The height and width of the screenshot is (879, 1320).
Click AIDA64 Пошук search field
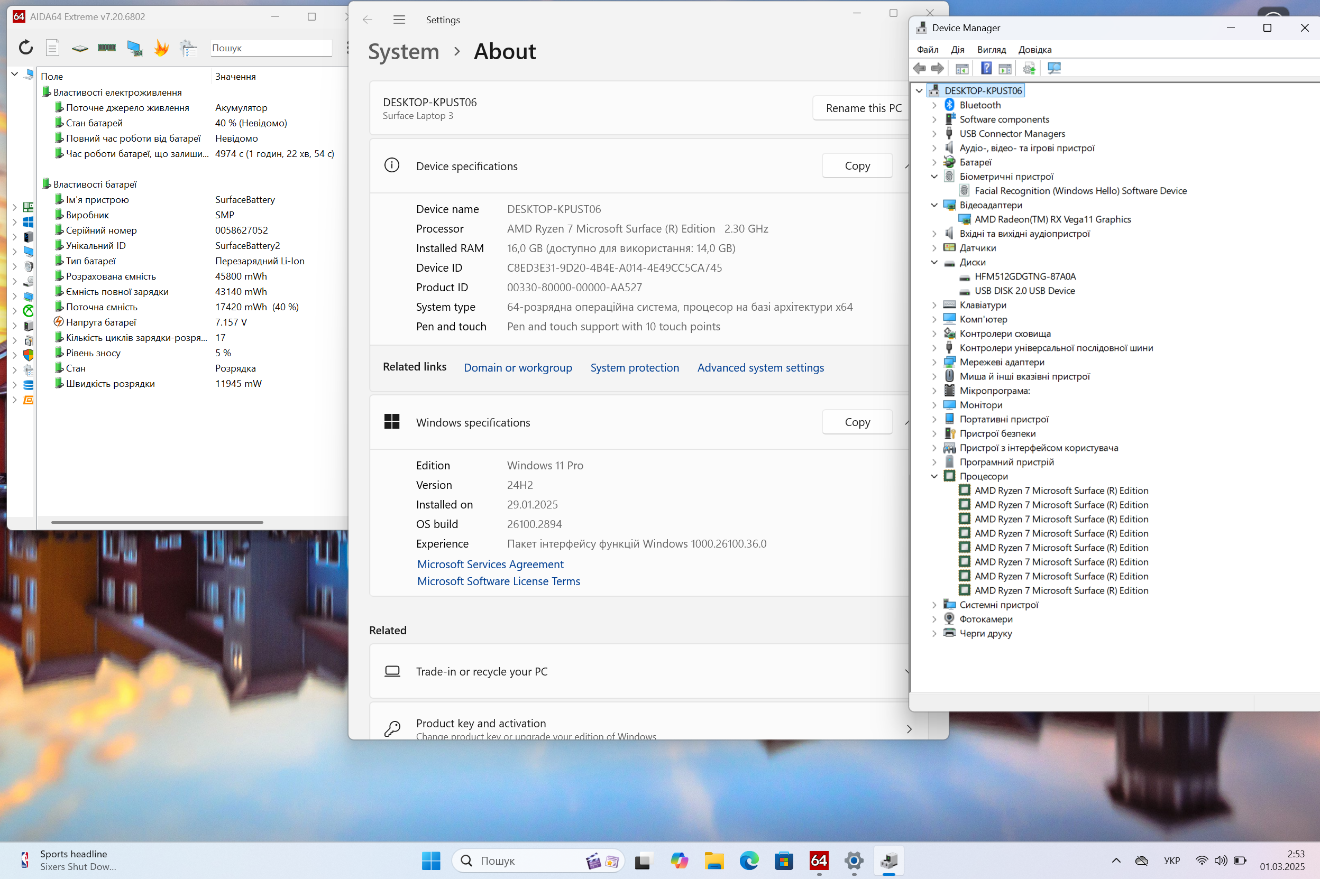point(271,48)
